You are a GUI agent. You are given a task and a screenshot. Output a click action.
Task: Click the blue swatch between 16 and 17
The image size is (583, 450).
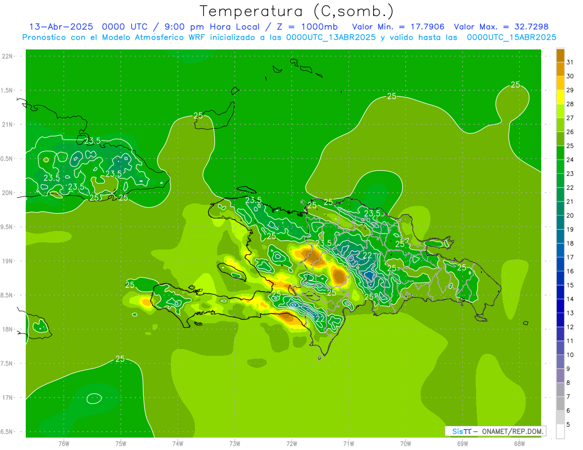tap(560, 264)
